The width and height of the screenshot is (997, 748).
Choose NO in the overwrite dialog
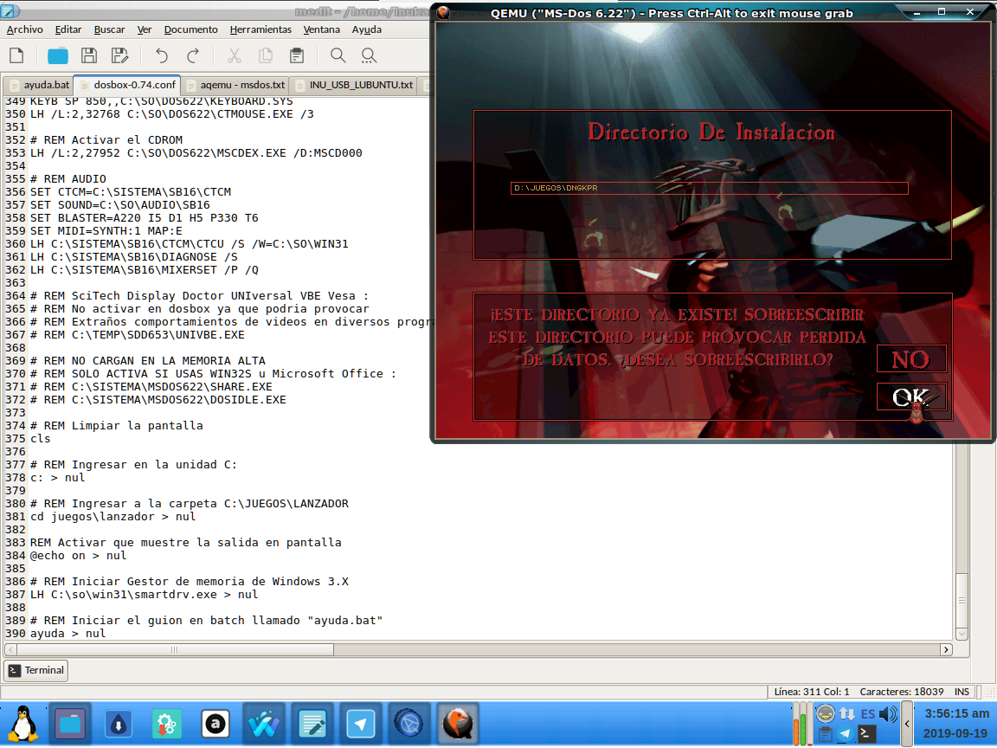pyautogui.click(x=911, y=359)
